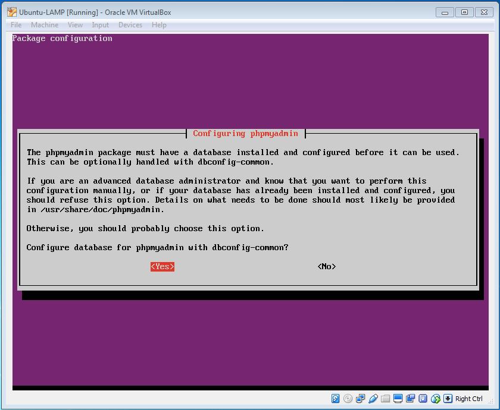
Task: Minimize the VirtualBox window
Action: tap(445, 12)
